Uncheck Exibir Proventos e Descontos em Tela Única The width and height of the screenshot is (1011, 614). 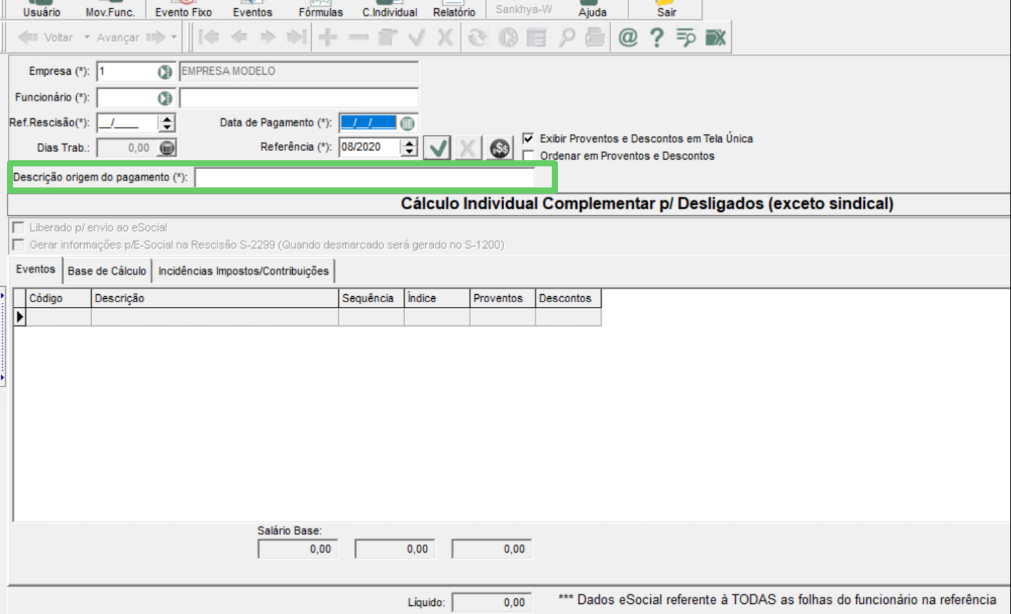(528, 139)
